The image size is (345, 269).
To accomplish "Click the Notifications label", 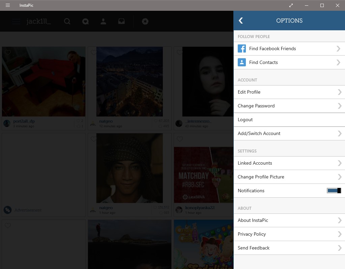I will (251, 191).
